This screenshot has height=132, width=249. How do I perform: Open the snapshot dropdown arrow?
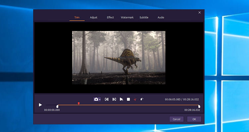click(100, 99)
